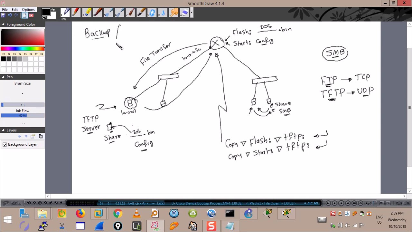This screenshot has height=232, width=412.
Task: Click the Save disk icon
Action: tap(3, 15)
